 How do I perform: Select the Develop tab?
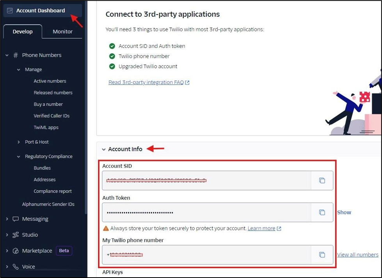pos(23,32)
